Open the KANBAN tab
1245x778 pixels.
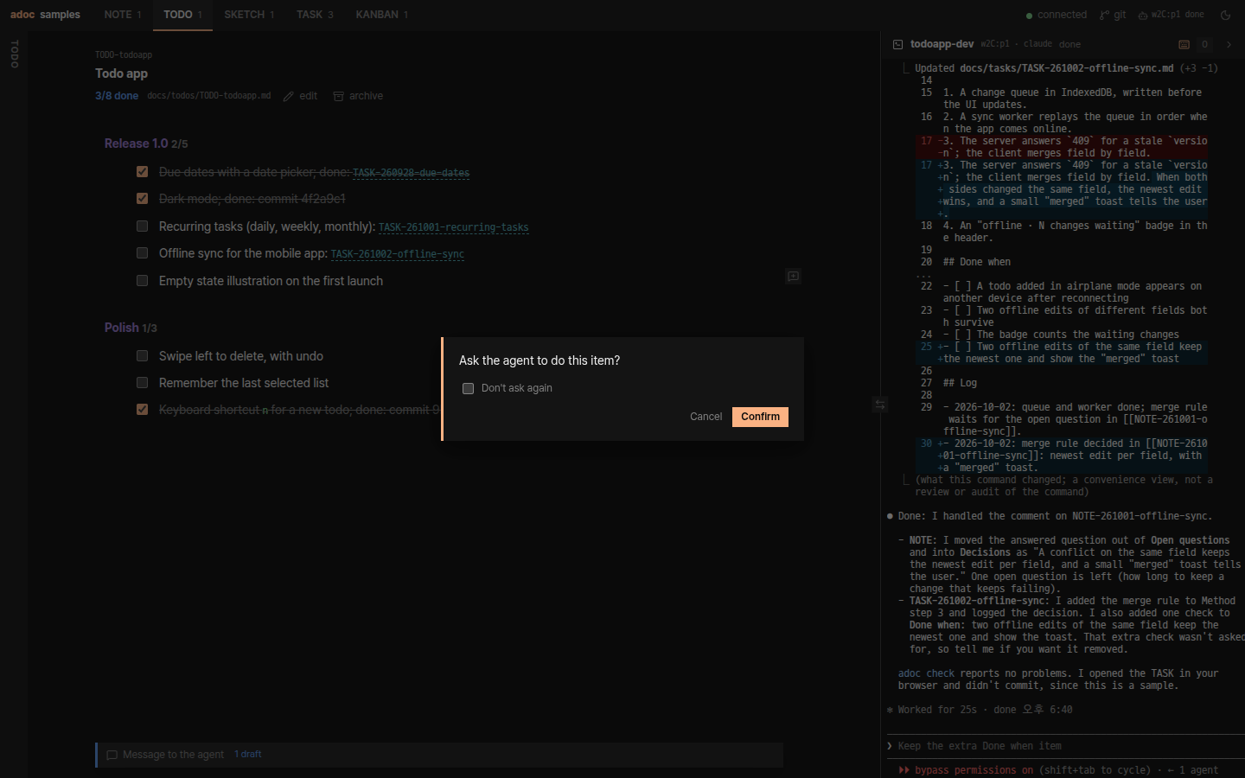coord(381,15)
